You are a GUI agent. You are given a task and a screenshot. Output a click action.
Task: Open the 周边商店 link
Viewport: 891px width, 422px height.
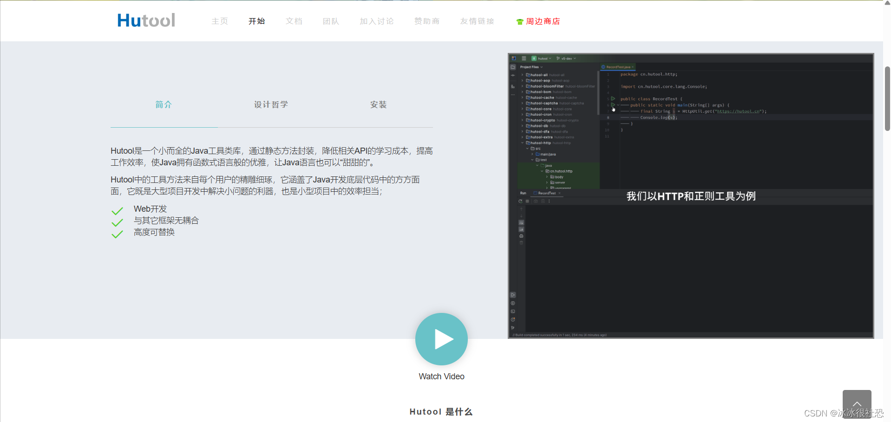[542, 21]
